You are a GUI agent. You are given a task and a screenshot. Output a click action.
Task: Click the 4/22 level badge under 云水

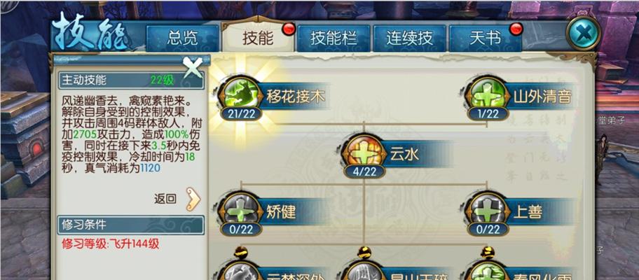[x=364, y=171]
